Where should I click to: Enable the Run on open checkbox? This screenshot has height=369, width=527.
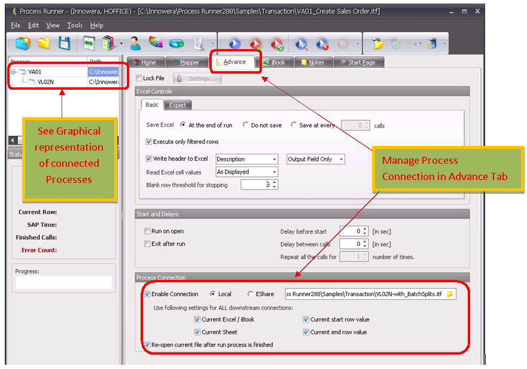click(x=148, y=231)
